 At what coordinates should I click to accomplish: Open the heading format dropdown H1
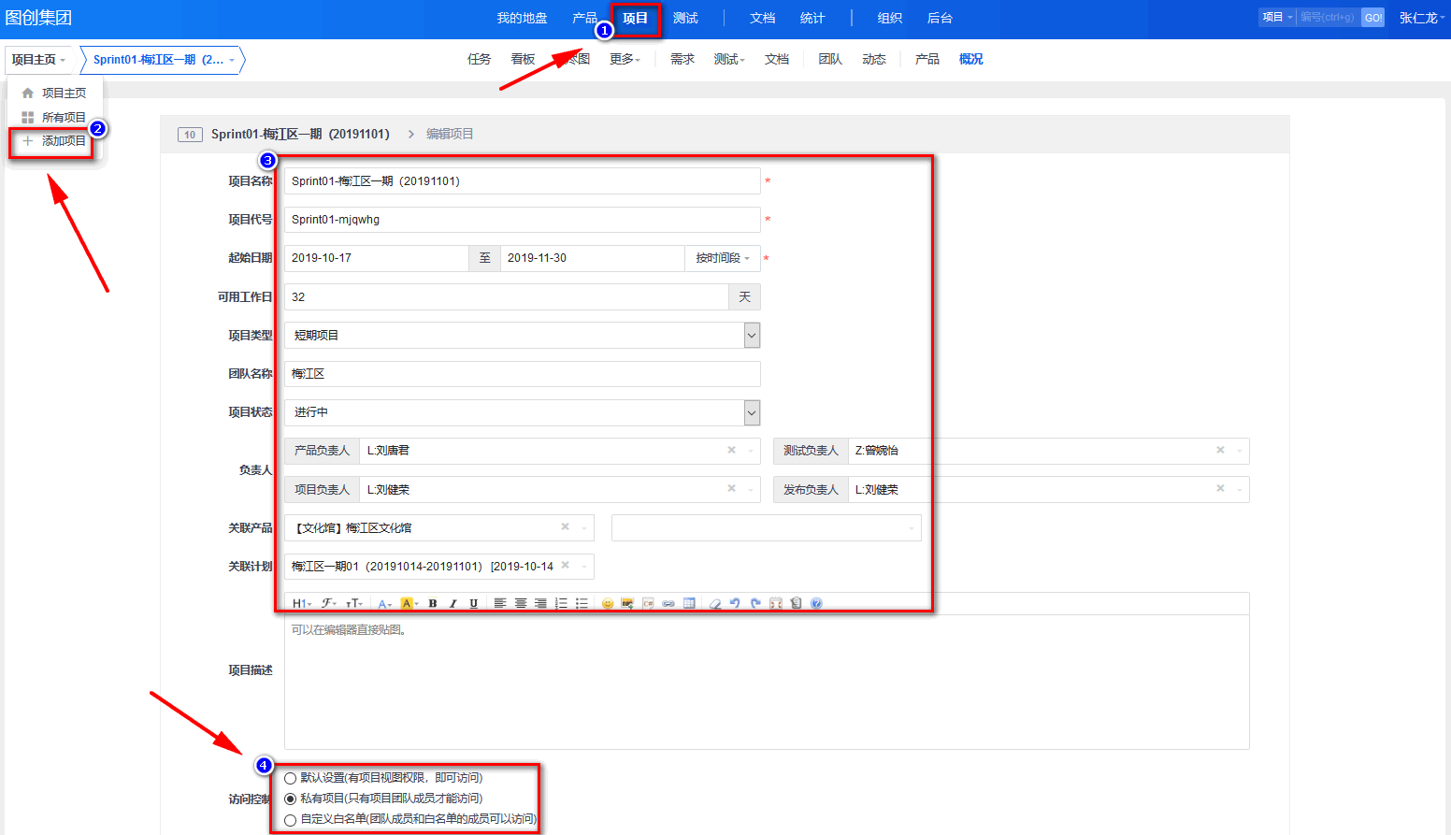(x=301, y=604)
